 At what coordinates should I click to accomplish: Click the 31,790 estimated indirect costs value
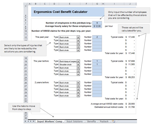131,107
